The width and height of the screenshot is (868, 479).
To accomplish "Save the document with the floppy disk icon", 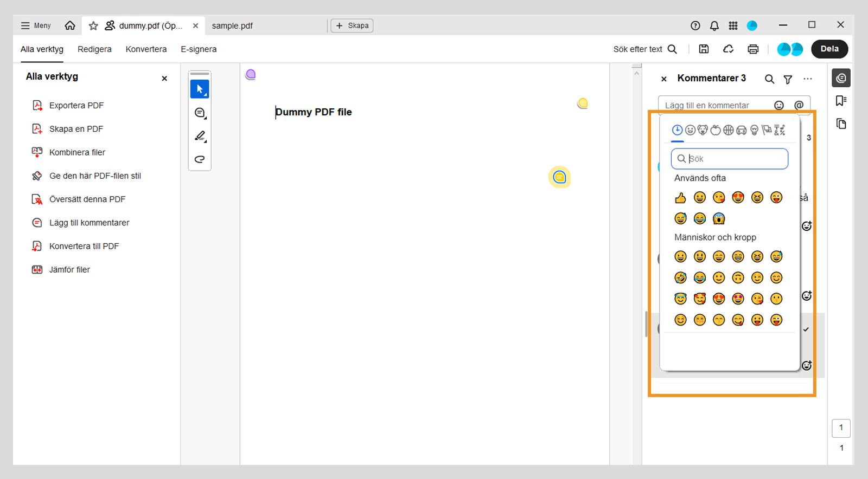I will point(704,49).
